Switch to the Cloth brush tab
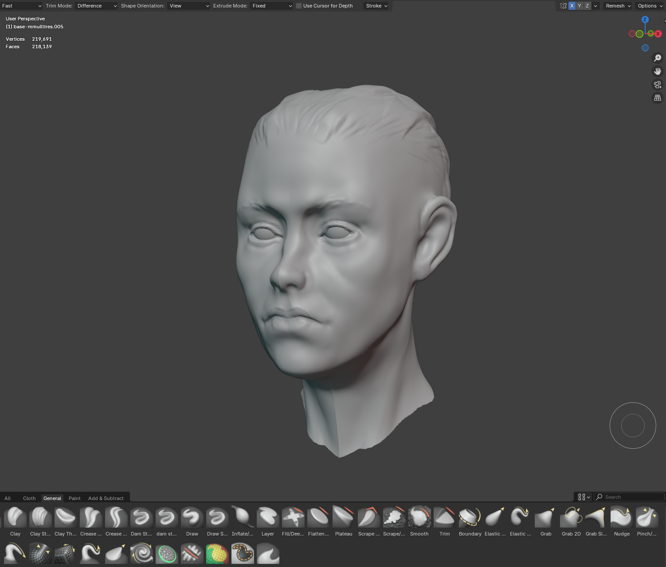This screenshot has height=567, width=666. (x=29, y=498)
